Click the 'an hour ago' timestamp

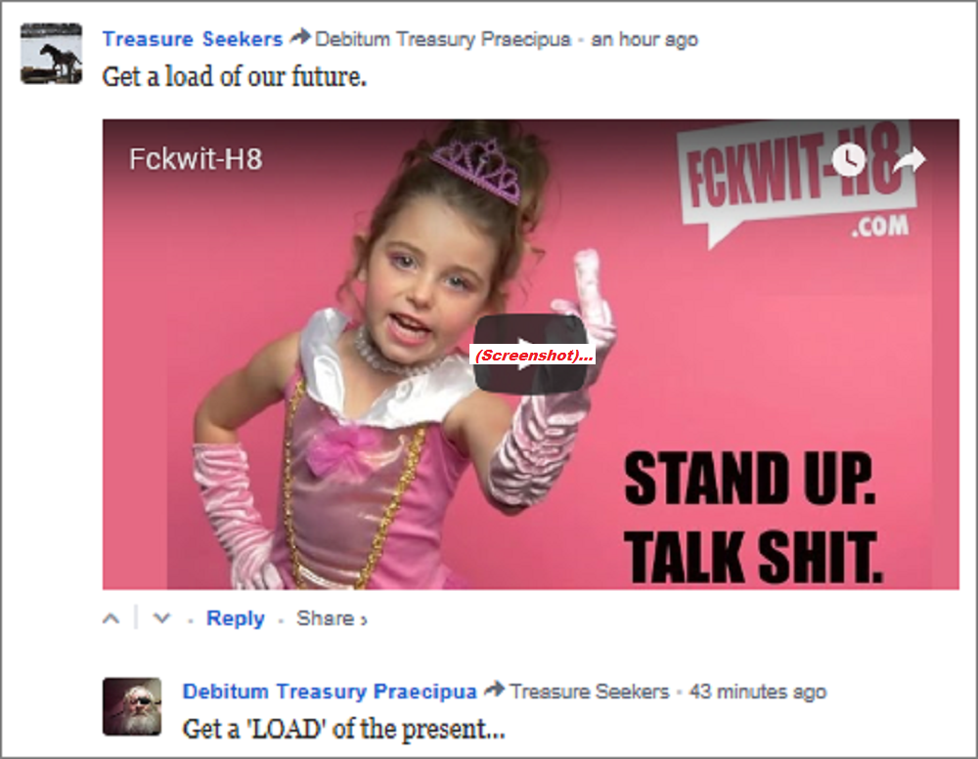[645, 39]
